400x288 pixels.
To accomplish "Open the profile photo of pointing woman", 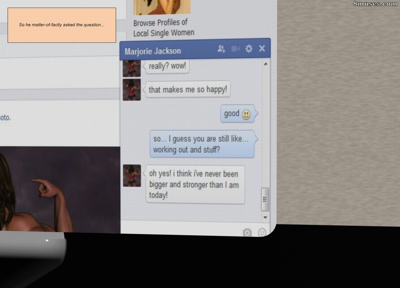I will pyautogui.click(x=60, y=190).
